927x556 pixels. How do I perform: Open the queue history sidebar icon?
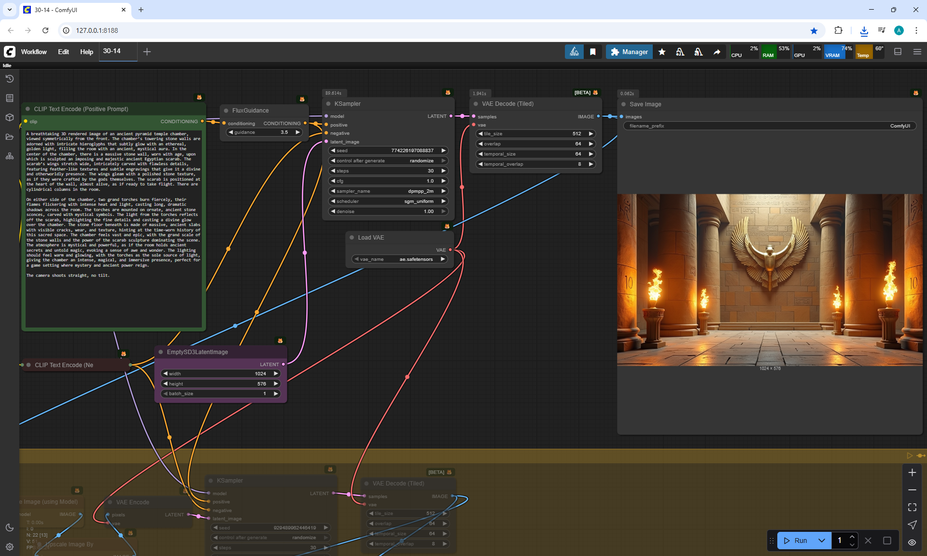tap(10, 79)
